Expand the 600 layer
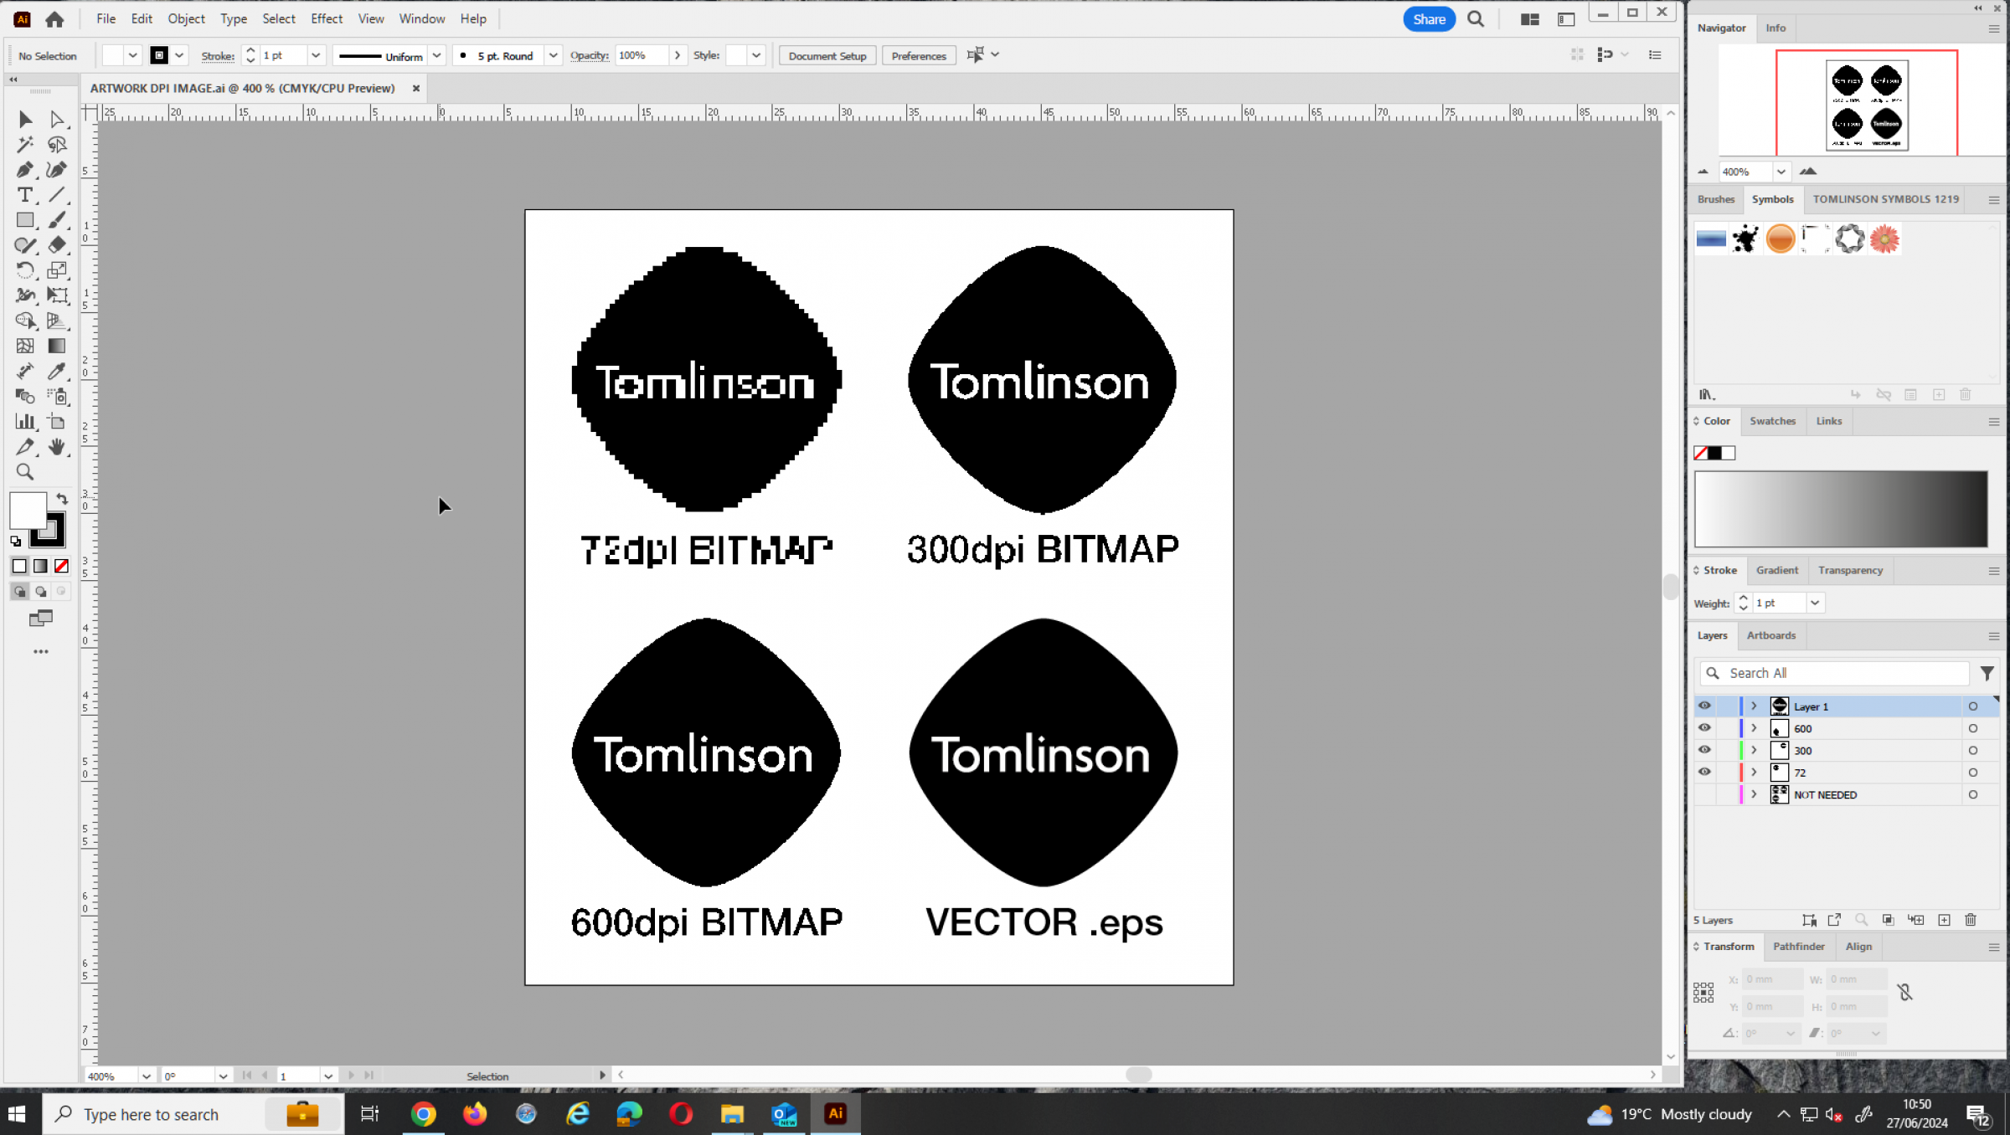The height and width of the screenshot is (1135, 2010). 1754,728
